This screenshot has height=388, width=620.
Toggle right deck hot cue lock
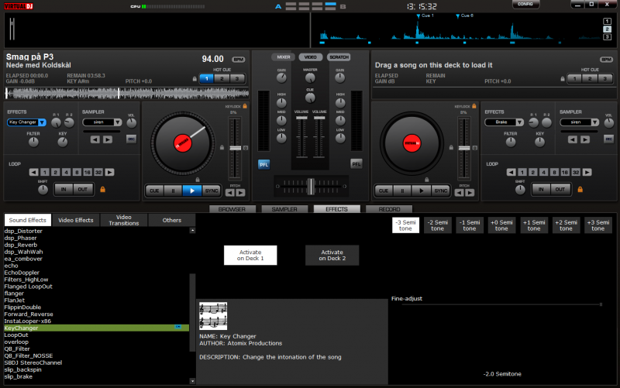563,79
